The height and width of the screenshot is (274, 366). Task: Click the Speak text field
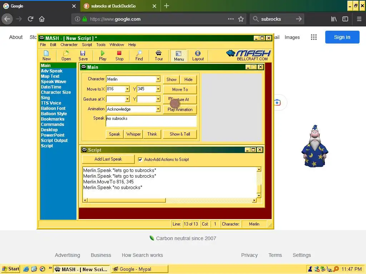[x=151, y=121]
